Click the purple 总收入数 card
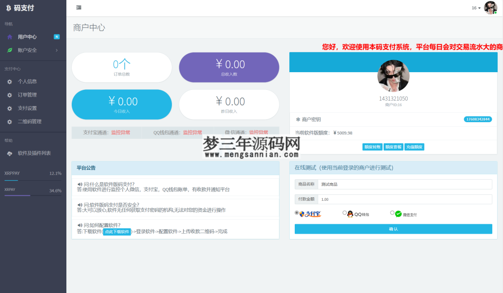 coord(229,68)
